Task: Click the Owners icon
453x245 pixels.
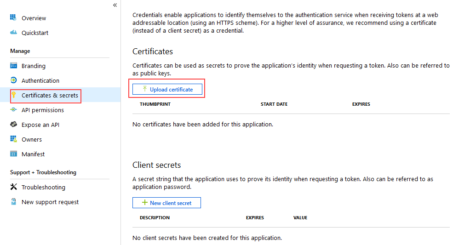Action: coord(14,139)
